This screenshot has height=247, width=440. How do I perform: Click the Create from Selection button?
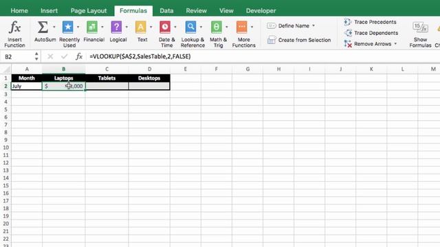click(x=299, y=40)
